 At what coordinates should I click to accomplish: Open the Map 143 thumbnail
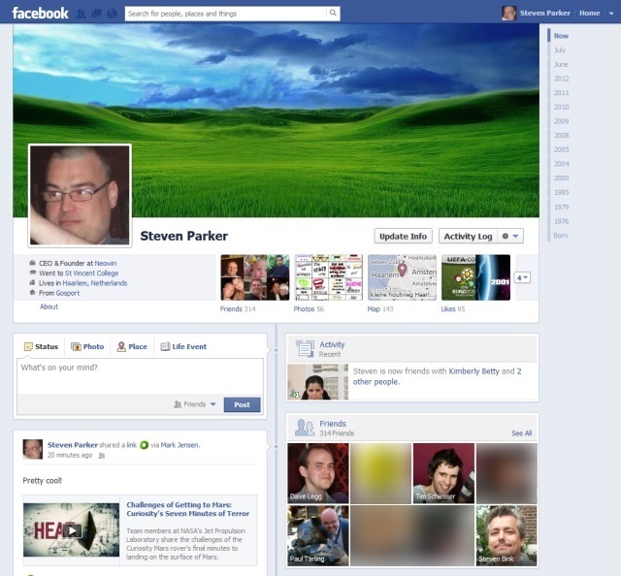402,277
